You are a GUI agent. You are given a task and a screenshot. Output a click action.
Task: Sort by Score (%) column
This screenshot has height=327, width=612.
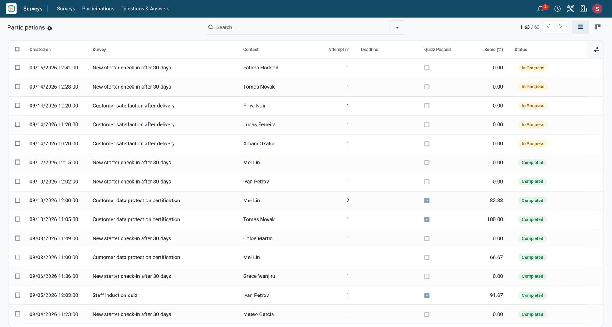[493, 50]
